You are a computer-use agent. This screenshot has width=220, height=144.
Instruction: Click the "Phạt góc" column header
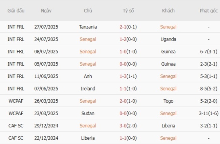click(208, 10)
